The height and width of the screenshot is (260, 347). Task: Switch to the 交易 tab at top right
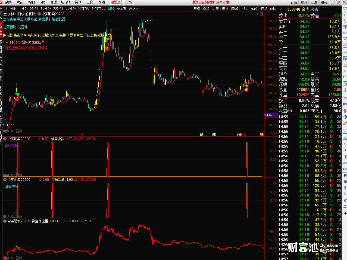(314, 2)
